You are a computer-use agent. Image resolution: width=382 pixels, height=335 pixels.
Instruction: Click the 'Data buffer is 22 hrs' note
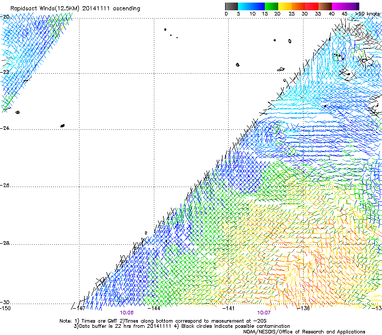pyautogui.click(x=102, y=326)
